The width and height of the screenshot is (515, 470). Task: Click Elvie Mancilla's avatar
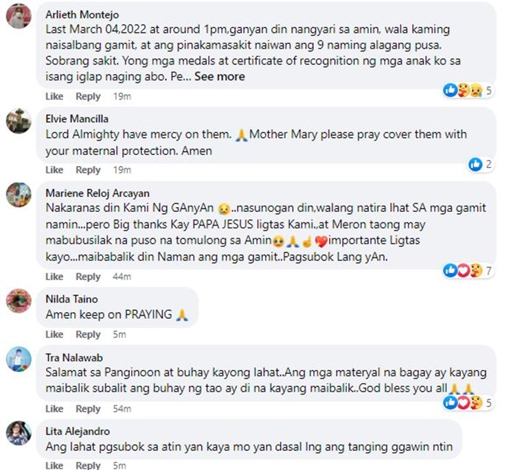[x=19, y=121]
